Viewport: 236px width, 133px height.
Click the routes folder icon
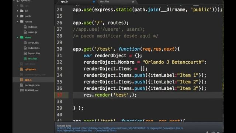[x=22, y=21]
